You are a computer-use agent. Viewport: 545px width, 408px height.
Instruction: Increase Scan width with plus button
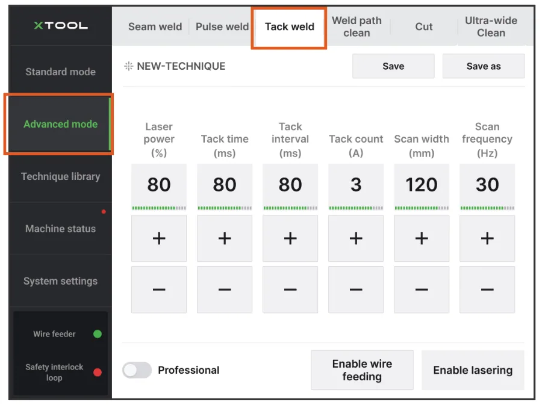(422, 238)
